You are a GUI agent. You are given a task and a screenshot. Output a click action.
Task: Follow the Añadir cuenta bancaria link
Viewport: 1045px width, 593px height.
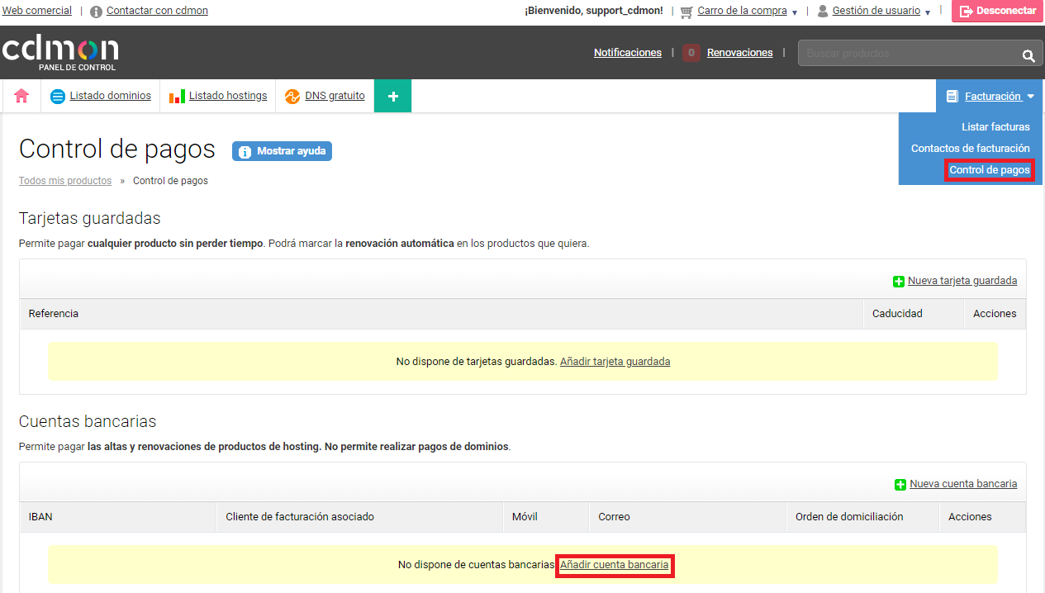[x=615, y=565]
